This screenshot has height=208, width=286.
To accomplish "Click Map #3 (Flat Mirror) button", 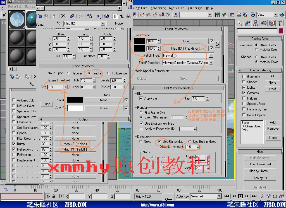I will [x=185, y=49].
